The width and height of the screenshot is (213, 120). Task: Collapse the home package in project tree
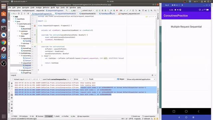18,46
